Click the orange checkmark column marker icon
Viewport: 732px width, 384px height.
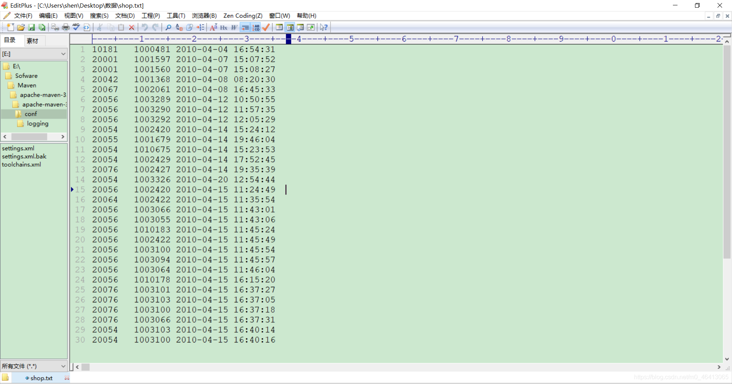click(266, 27)
